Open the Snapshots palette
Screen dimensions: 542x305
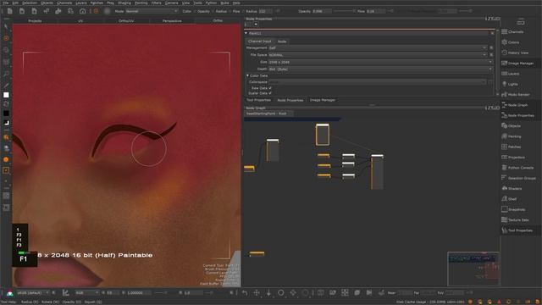pyautogui.click(x=514, y=209)
